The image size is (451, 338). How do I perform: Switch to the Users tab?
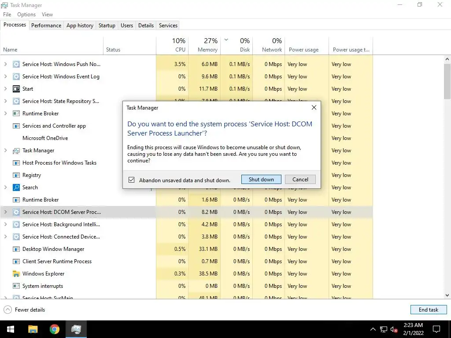coord(127,25)
